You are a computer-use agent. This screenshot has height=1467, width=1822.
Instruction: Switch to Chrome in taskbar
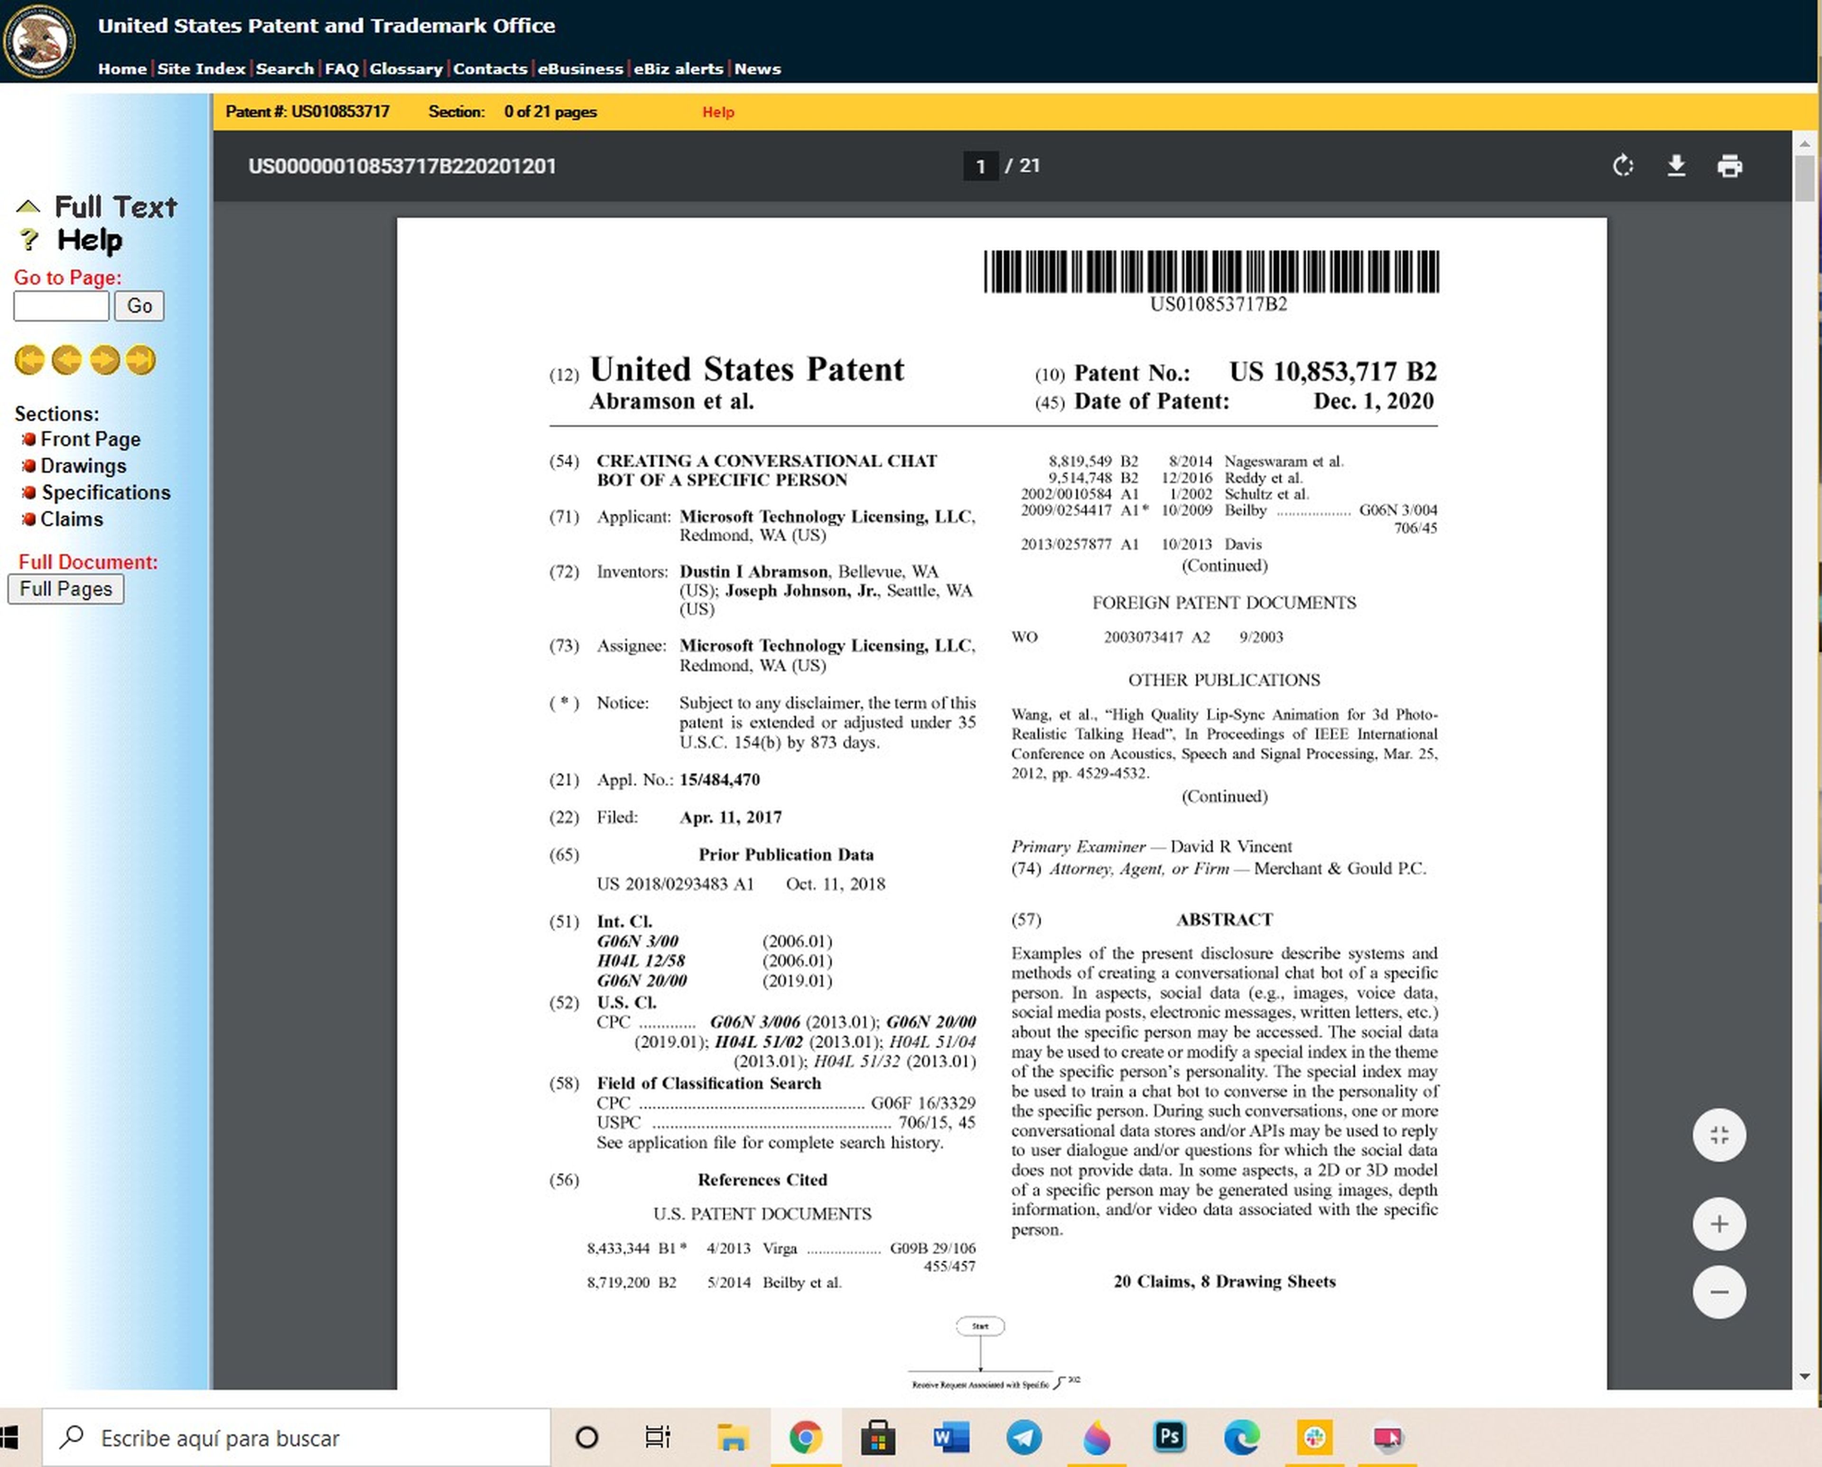(x=806, y=1438)
